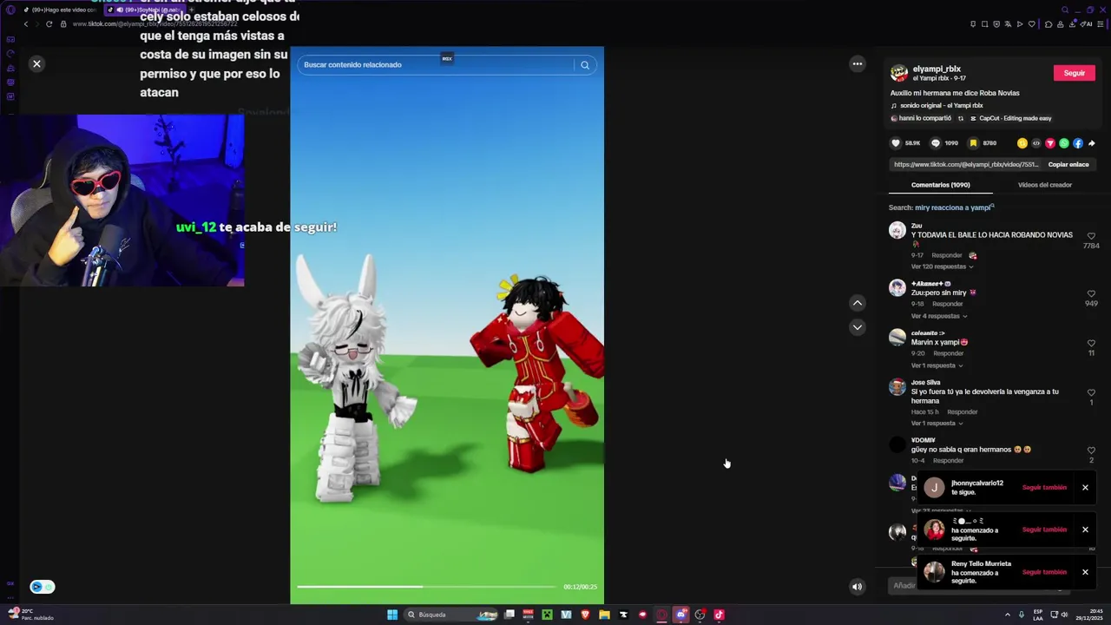Expand Ver 120 respuestas
This screenshot has height=625, width=1111.
tap(942, 266)
